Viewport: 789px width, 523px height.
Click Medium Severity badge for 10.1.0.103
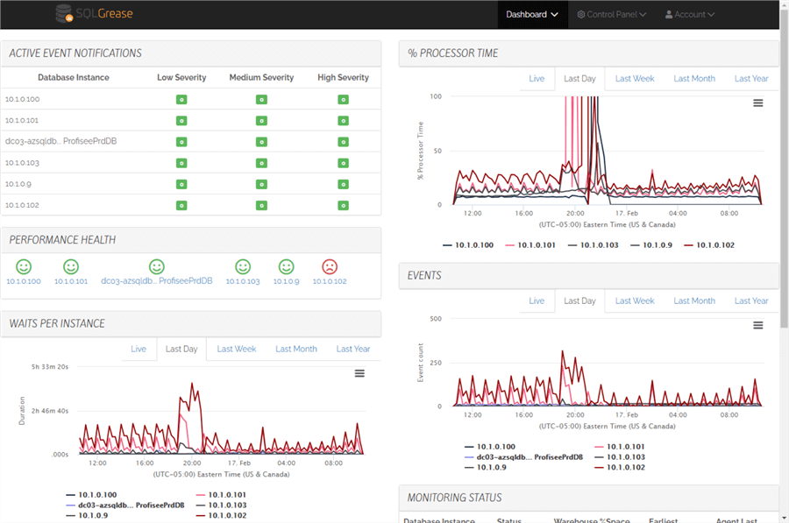tap(261, 163)
